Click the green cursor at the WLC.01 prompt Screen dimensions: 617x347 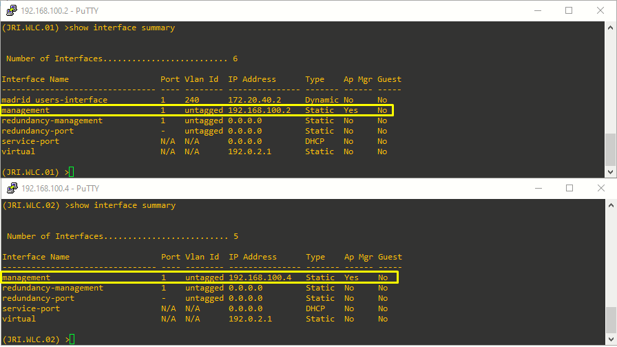71,172
